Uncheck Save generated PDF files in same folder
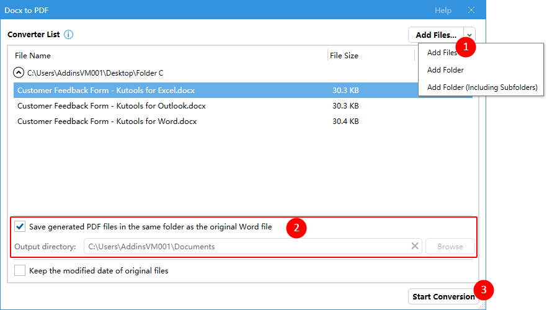Image resolution: width=547 pixels, height=310 pixels. [20, 227]
